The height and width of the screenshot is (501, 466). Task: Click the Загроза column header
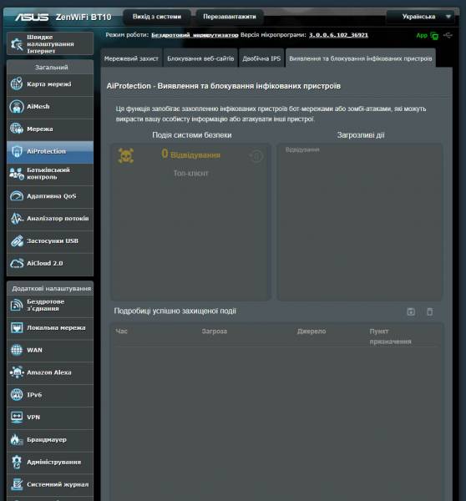click(215, 331)
